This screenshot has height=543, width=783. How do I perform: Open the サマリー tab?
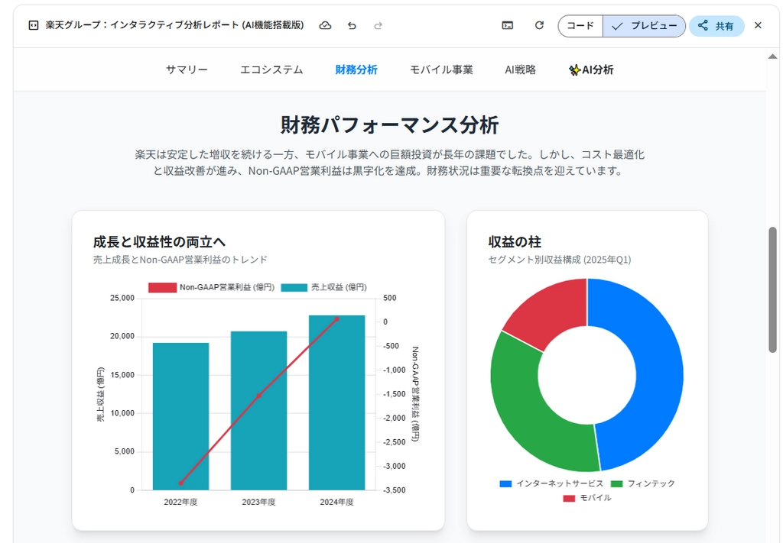(x=187, y=69)
